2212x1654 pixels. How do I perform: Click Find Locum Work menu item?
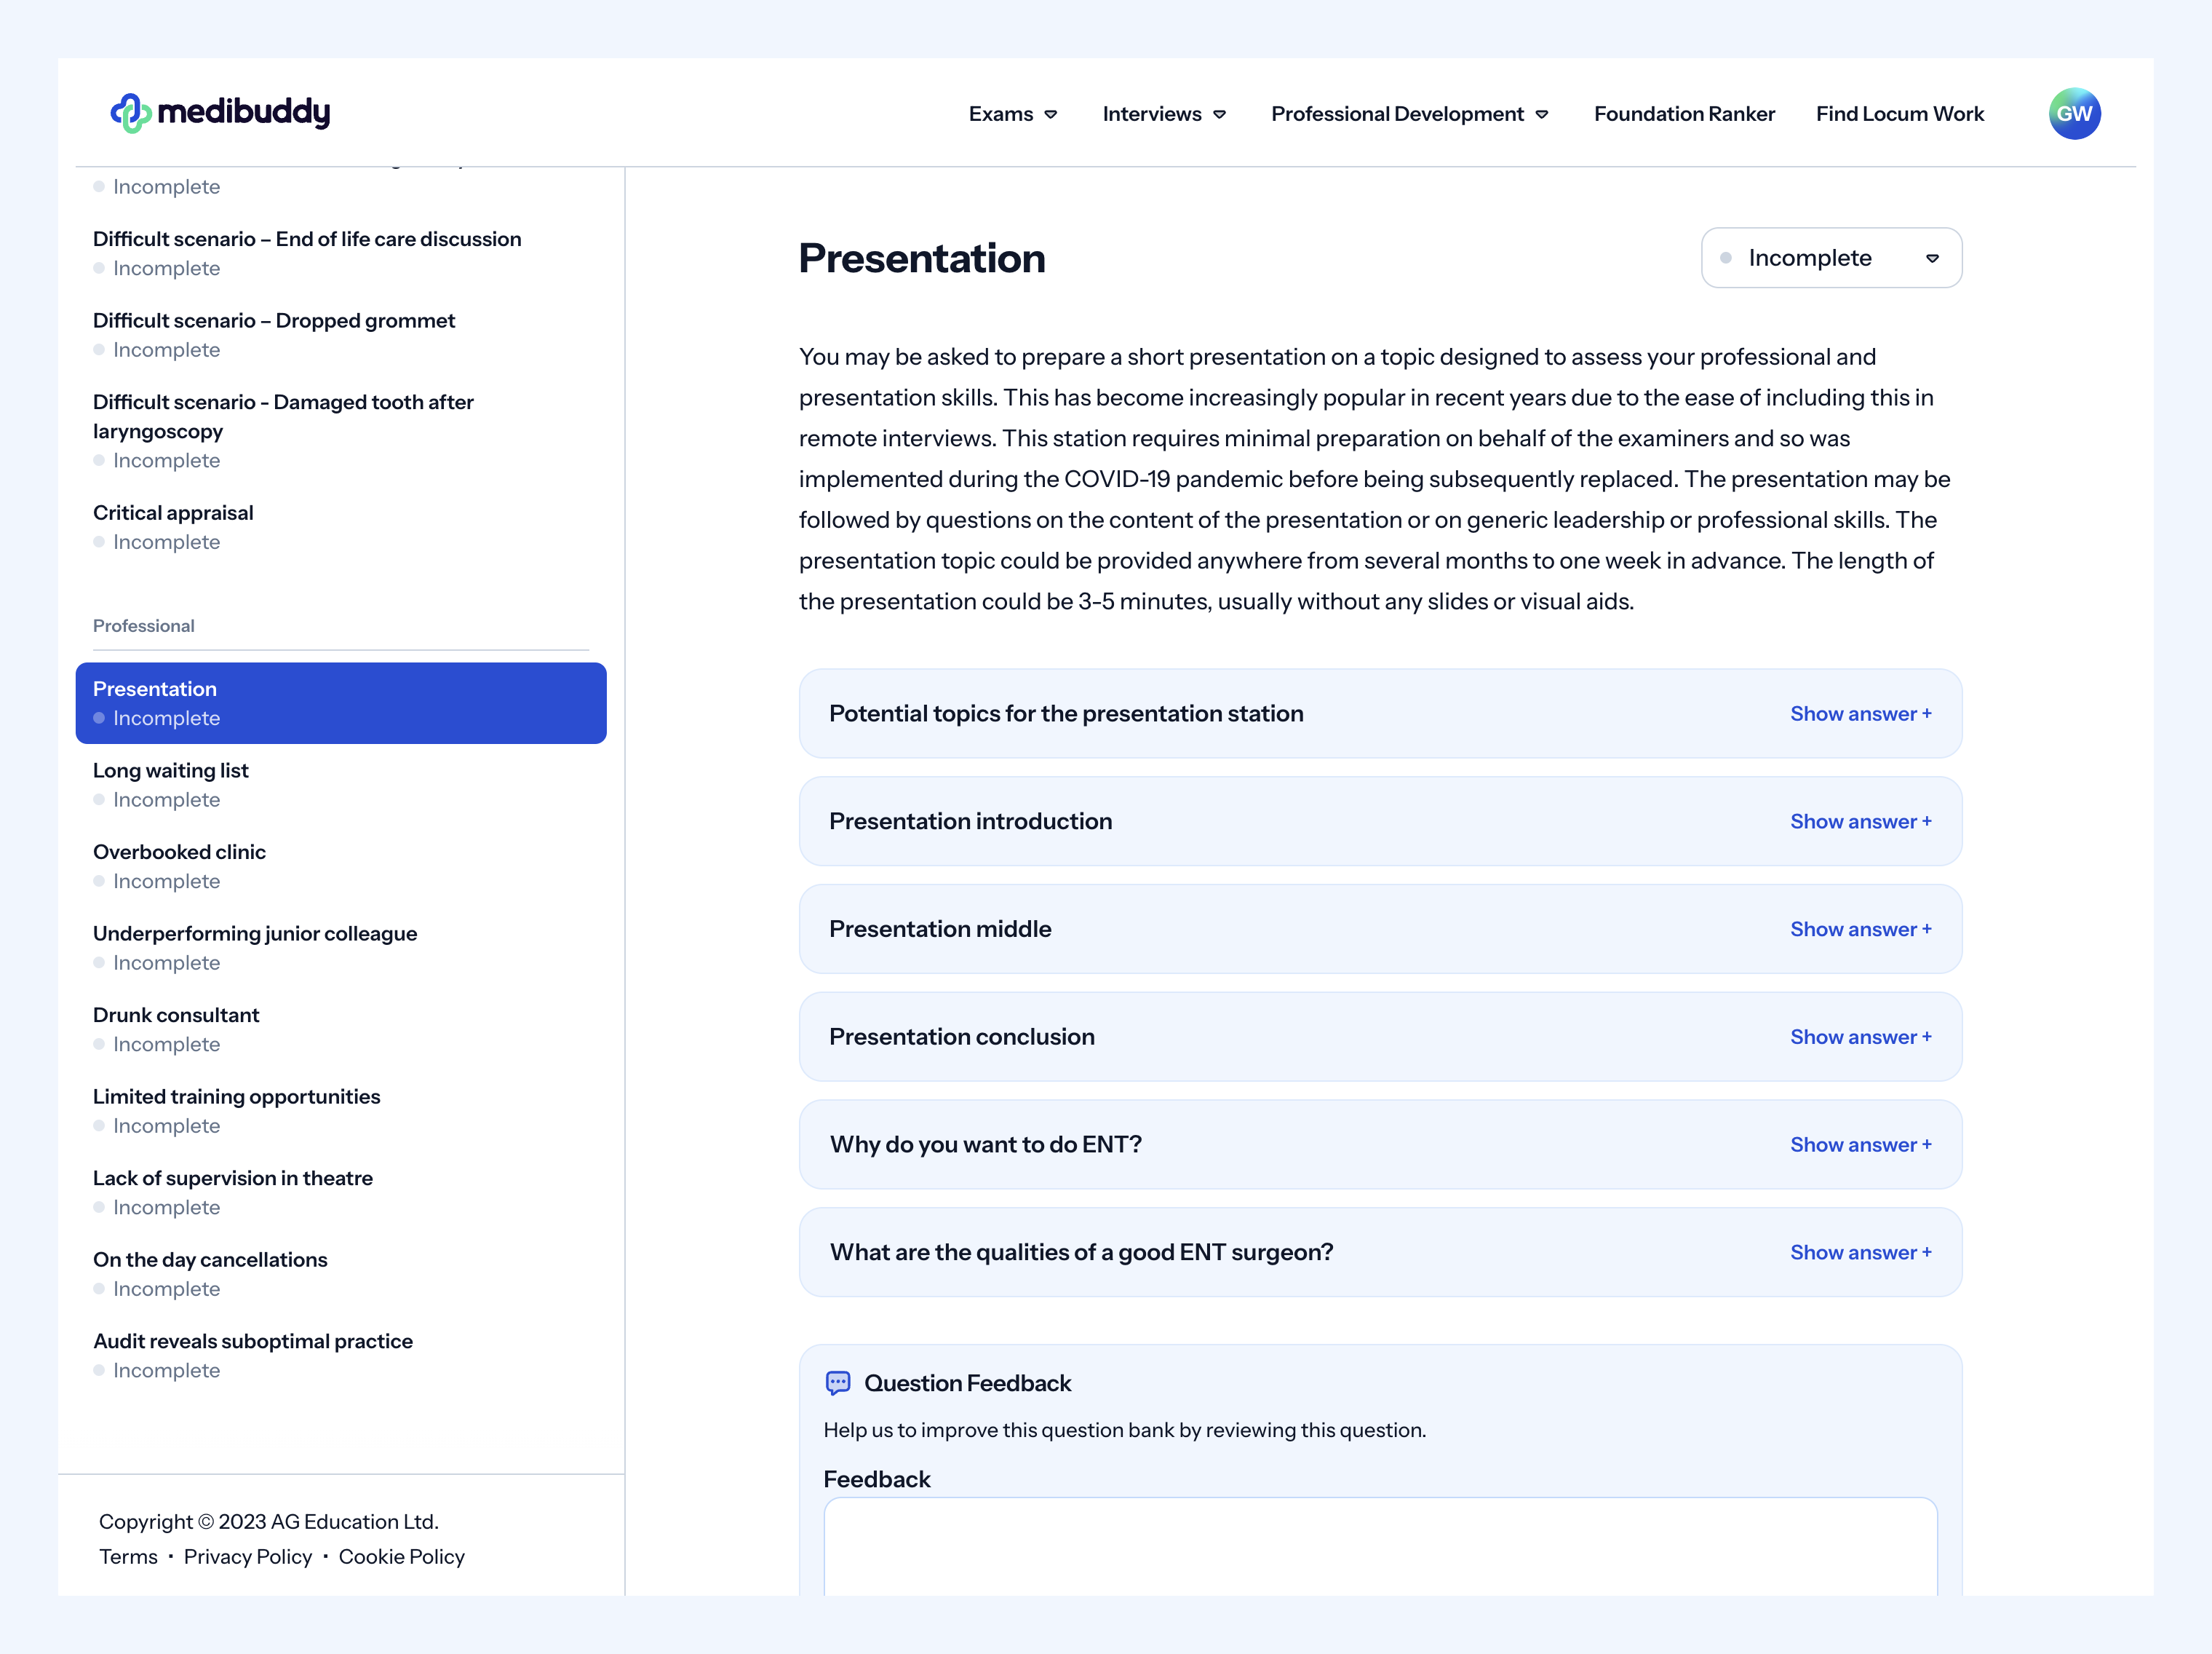point(1899,113)
